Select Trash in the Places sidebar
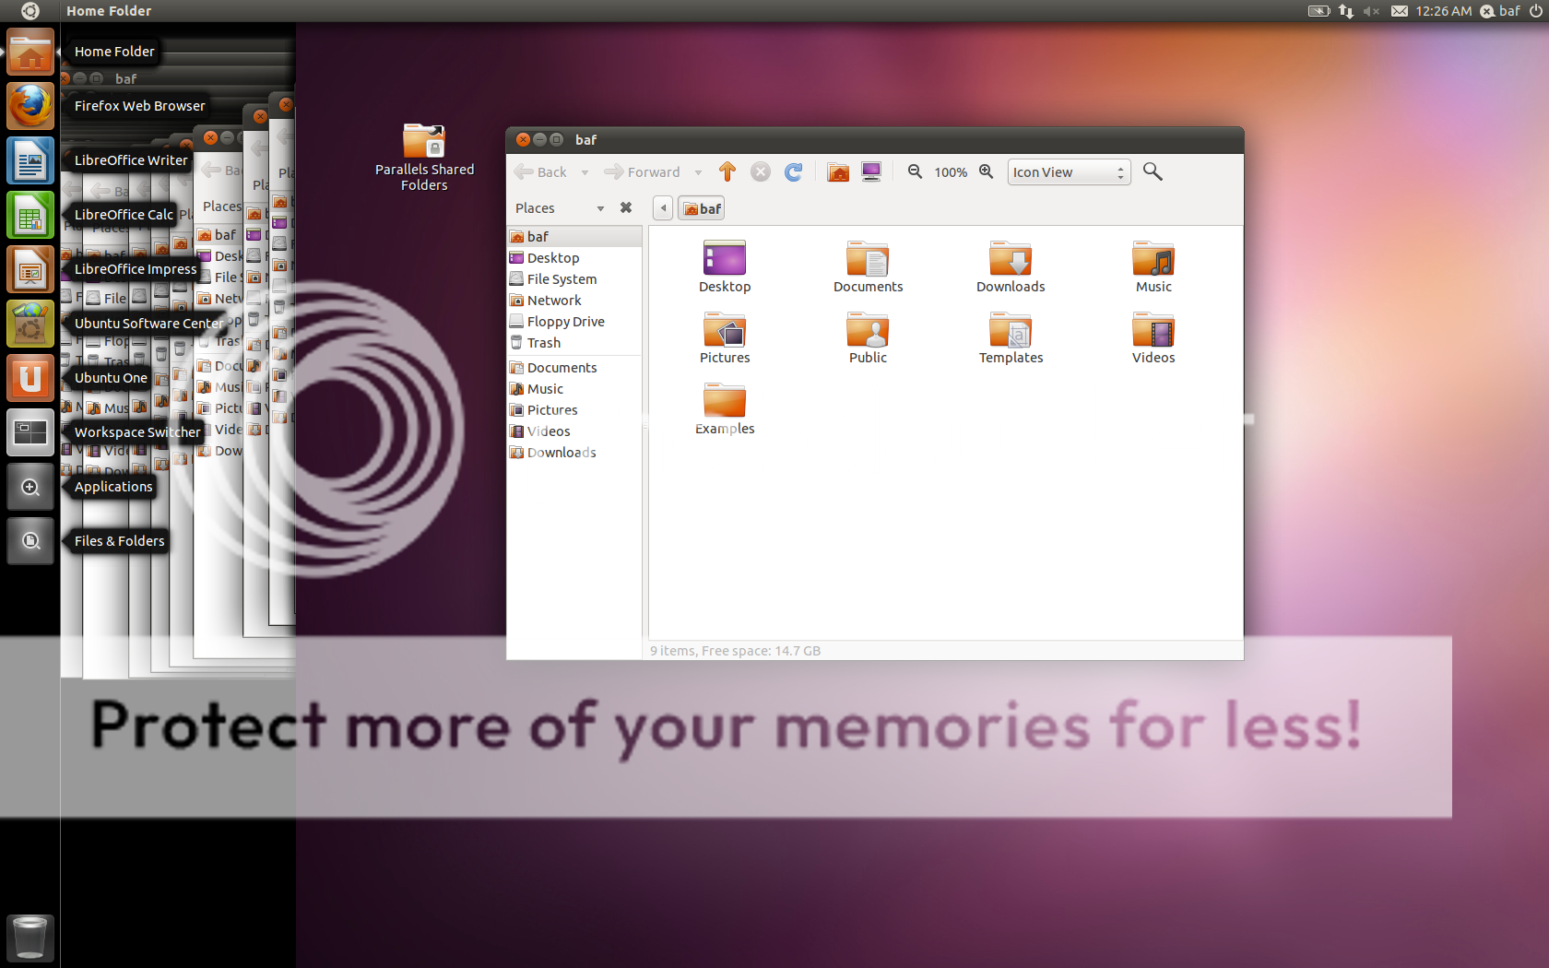 pos(543,343)
